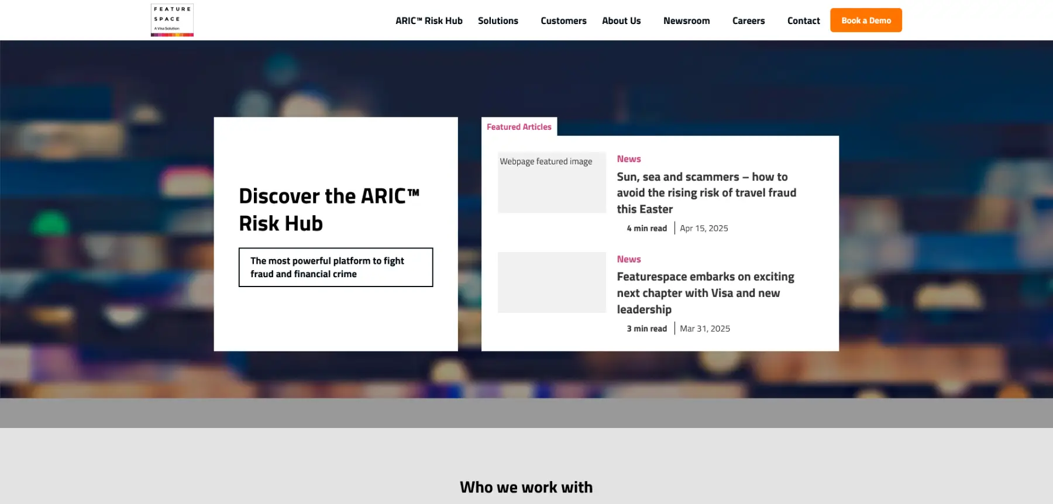Open the Featurespace embarks on exciting next chapter article
This screenshot has height=504, width=1053.
pyautogui.click(x=705, y=293)
